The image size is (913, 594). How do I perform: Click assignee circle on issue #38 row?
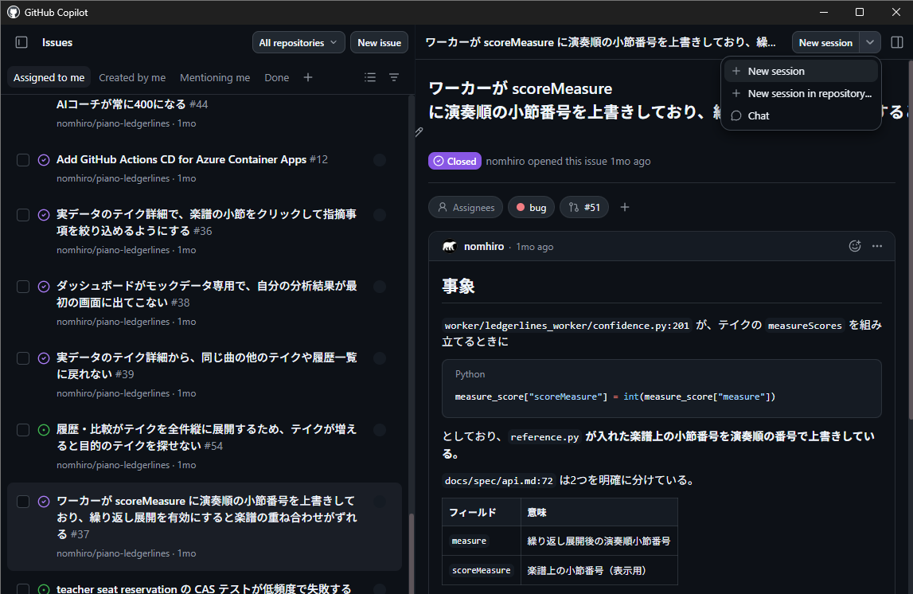(380, 287)
